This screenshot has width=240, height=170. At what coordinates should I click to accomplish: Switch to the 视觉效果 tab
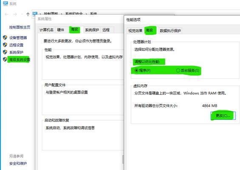tap(136, 31)
